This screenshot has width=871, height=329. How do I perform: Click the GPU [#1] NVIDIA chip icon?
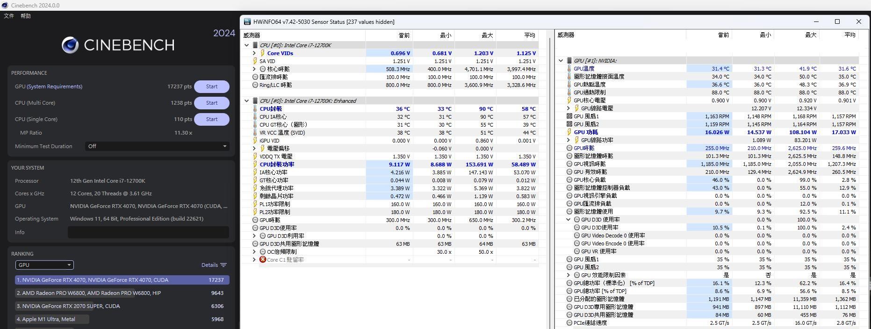tap(569, 61)
